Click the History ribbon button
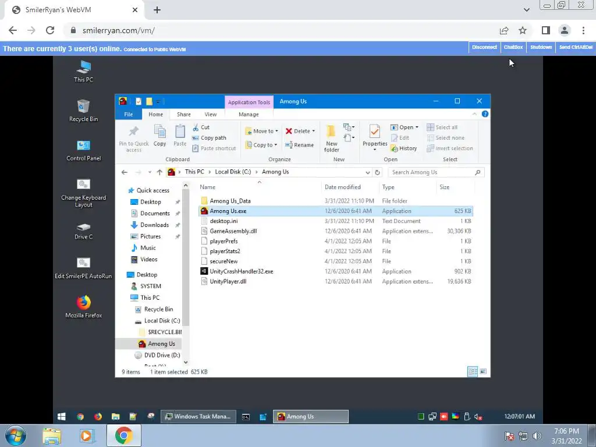Screen dimensions: 596x447 coord(404,148)
